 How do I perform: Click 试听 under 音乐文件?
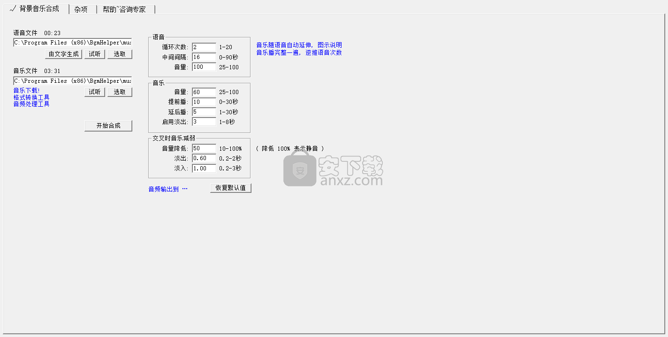tap(95, 92)
